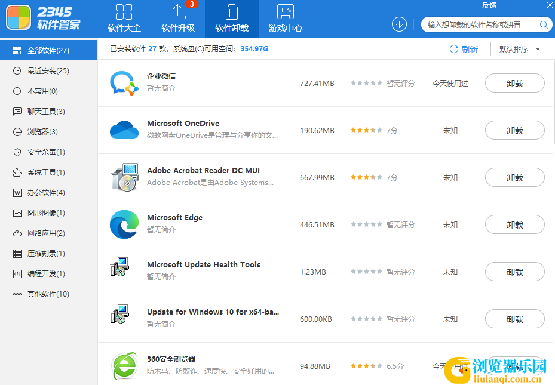The width and height of the screenshot is (555, 385).
Task: Click the Microsoft OneDrive cloud icon
Action: pos(124,130)
